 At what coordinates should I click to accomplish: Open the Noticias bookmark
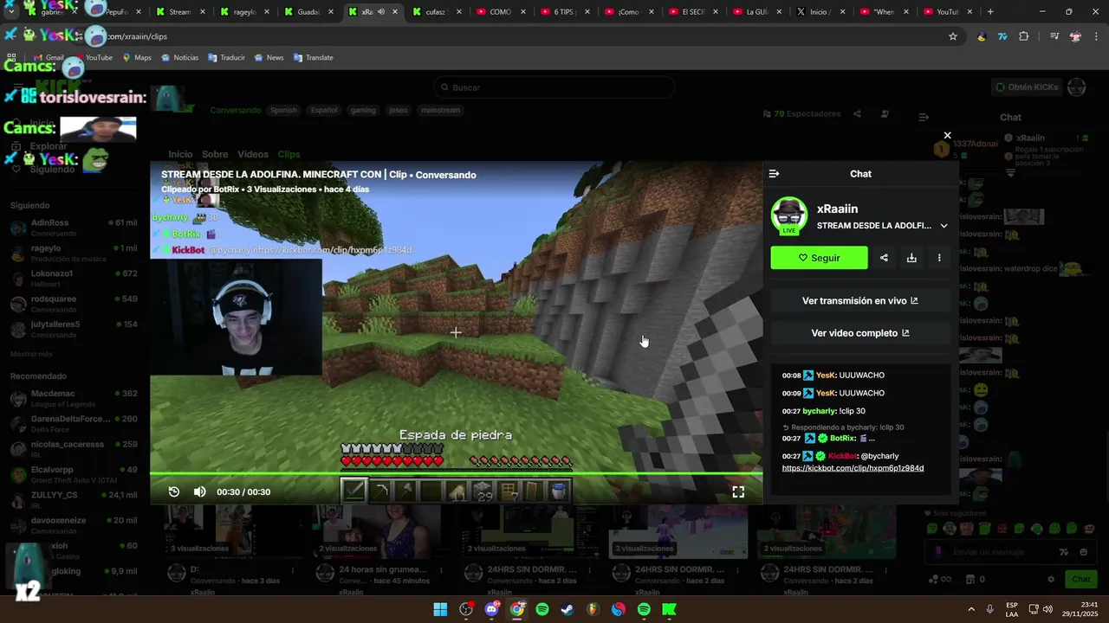click(x=179, y=57)
